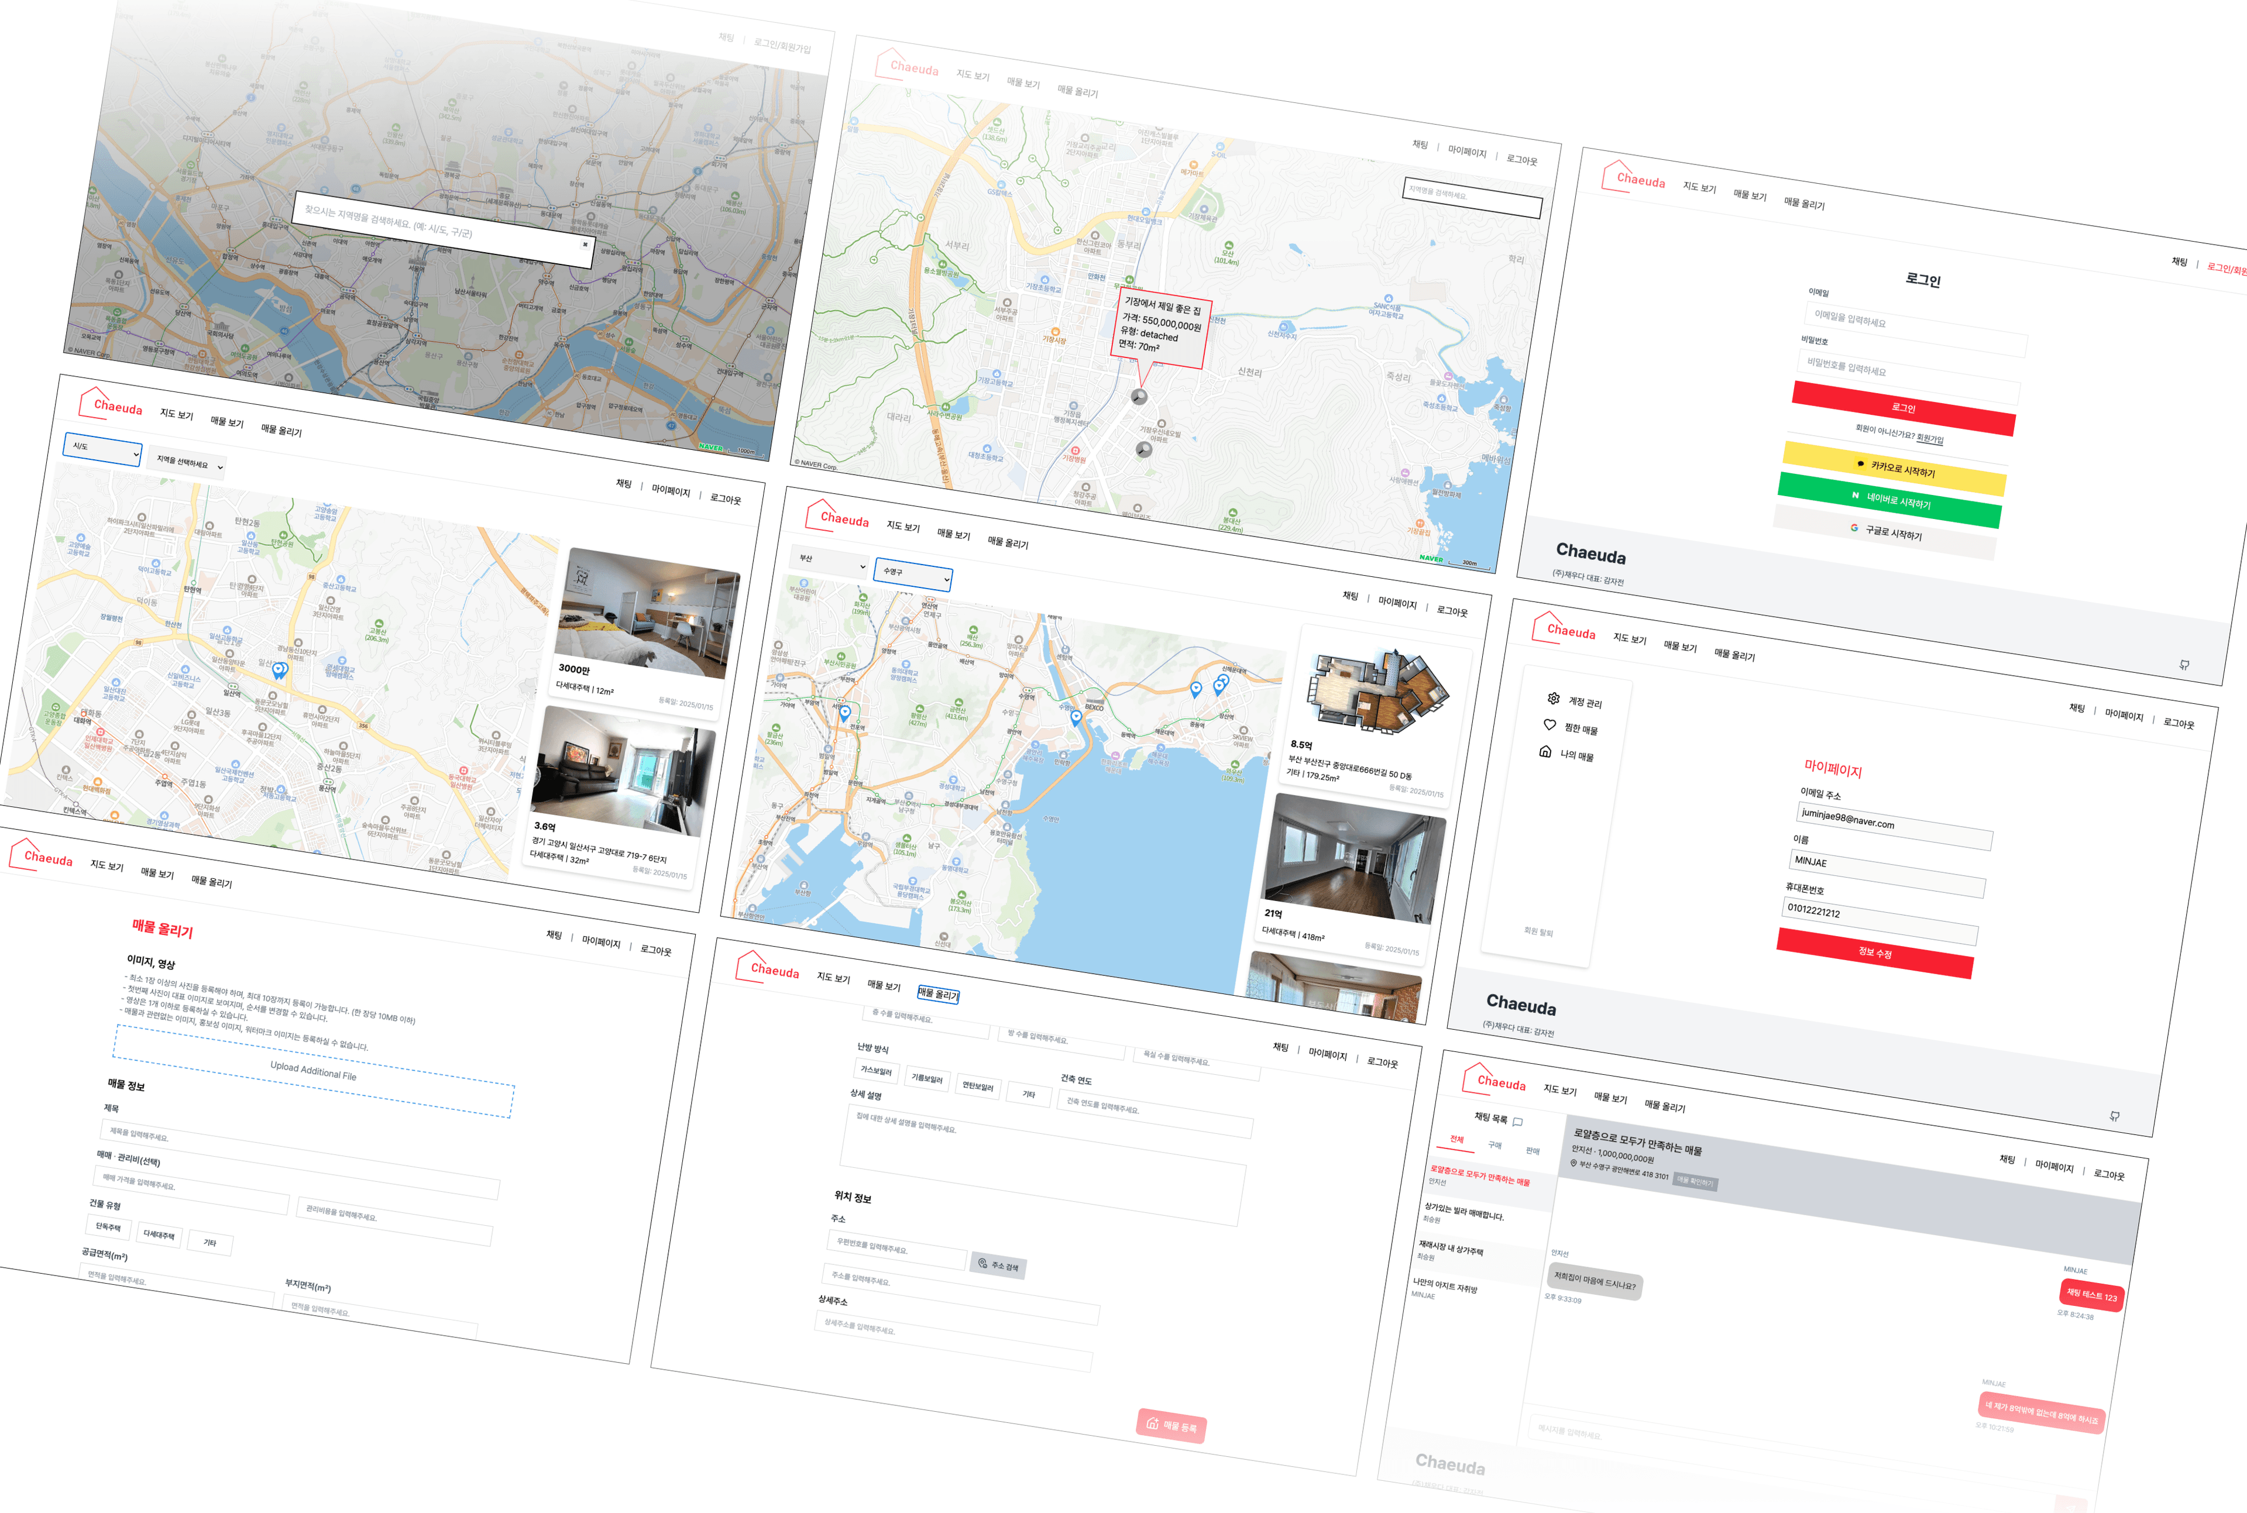2247x1513 pixels.
Task: Clear the landing page search with the X icon
Action: 585,245
